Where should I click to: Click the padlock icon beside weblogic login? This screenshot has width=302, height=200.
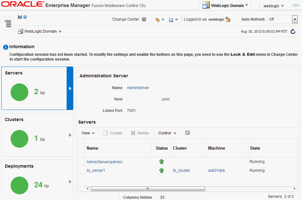228,19
